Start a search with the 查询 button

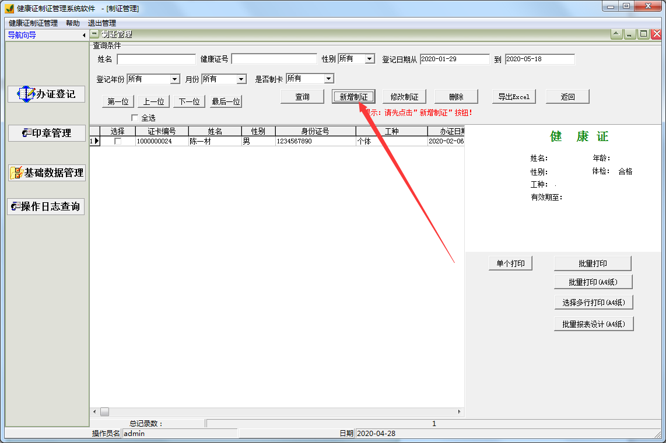tap(302, 96)
